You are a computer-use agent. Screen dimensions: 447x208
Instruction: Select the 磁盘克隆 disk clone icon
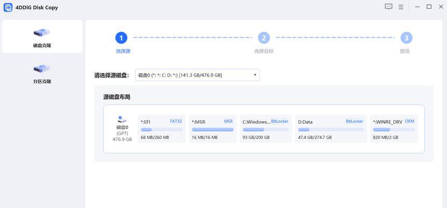pyautogui.click(x=42, y=33)
